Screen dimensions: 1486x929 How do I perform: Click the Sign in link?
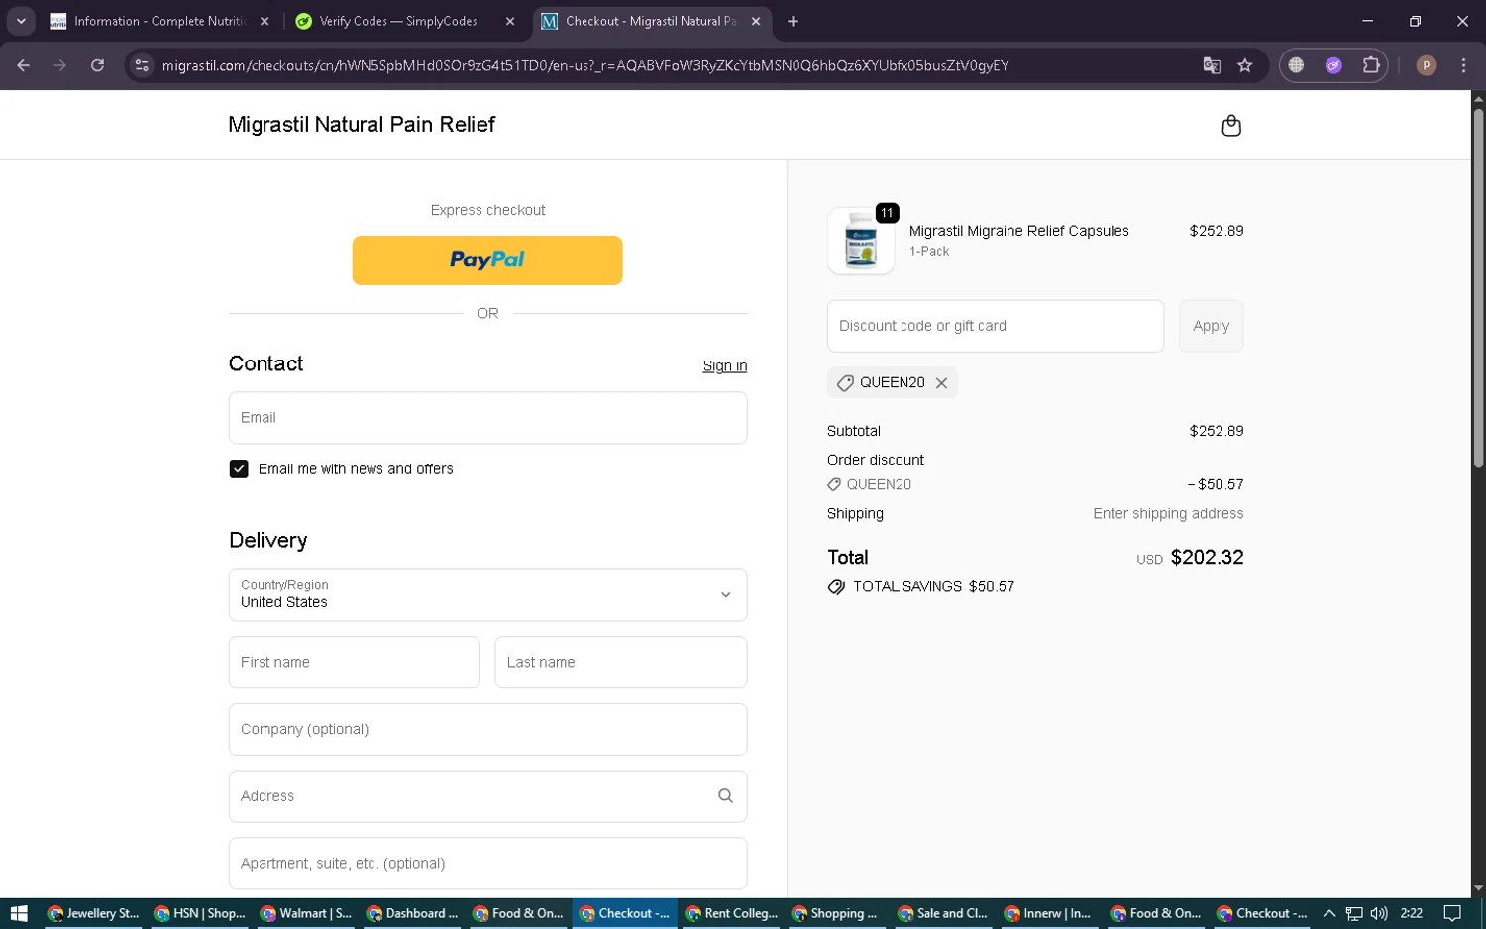coord(725,366)
